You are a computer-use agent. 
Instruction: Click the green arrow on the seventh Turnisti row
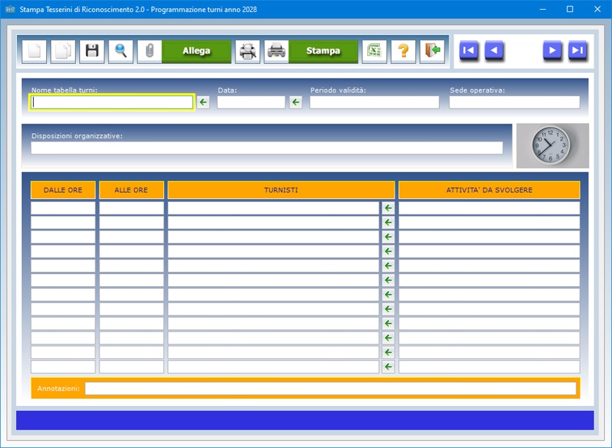pos(388,294)
